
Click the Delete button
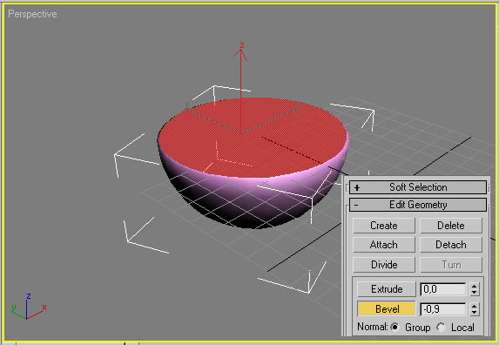[451, 226]
